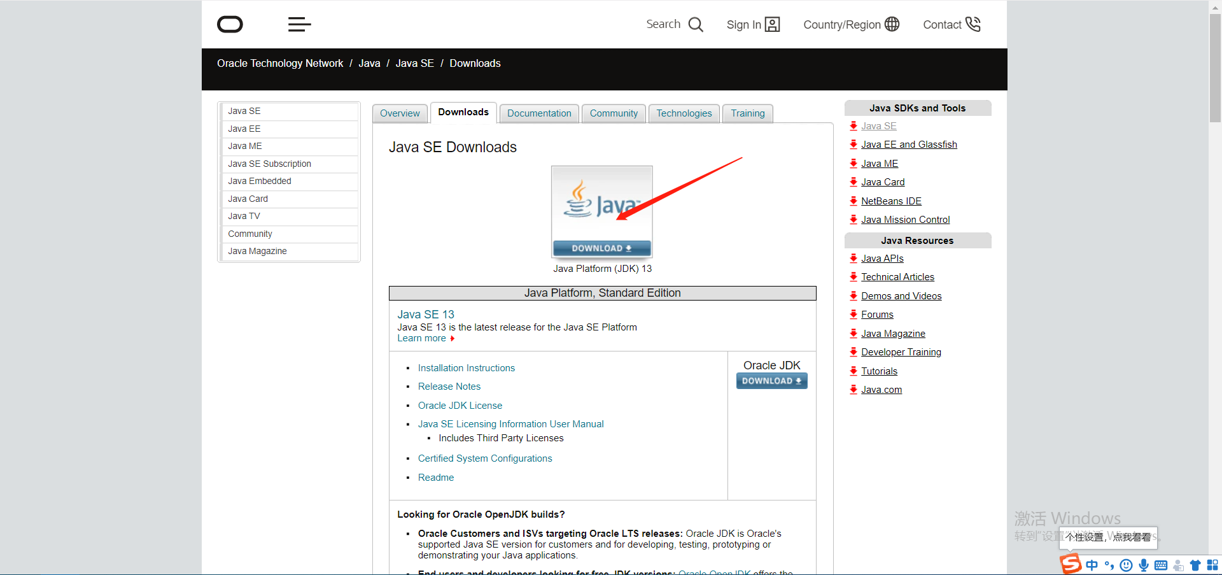1222x575 pixels.
Task: Toggle Chinese/English input mode icon
Action: pos(1092,565)
